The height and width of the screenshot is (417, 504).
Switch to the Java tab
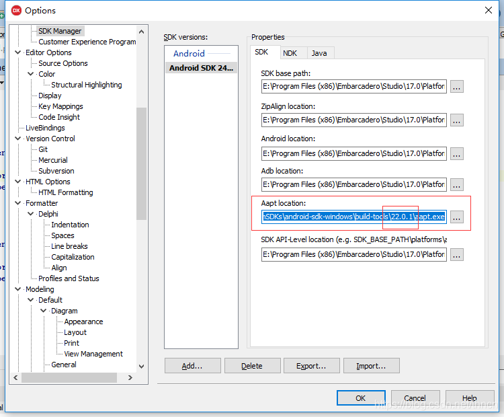[x=319, y=53]
